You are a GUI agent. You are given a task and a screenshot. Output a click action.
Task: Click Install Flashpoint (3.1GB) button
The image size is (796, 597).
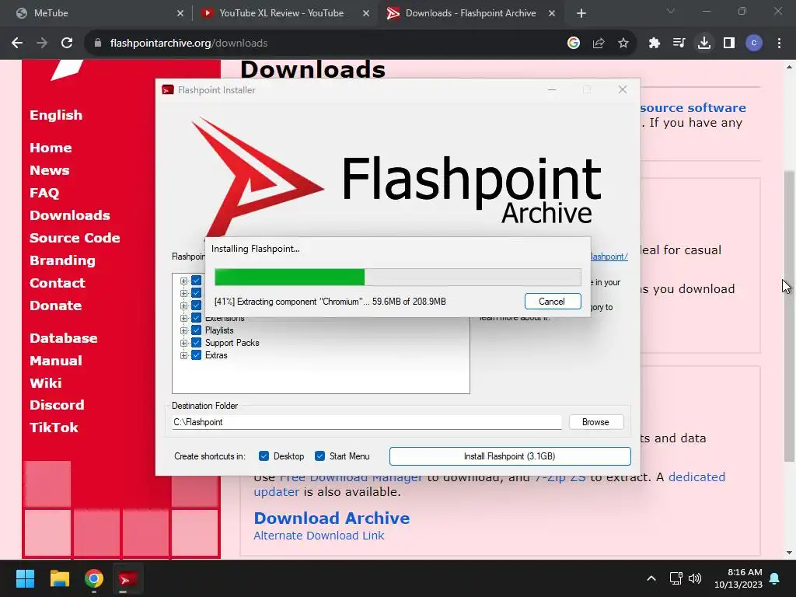click(510, 456)
